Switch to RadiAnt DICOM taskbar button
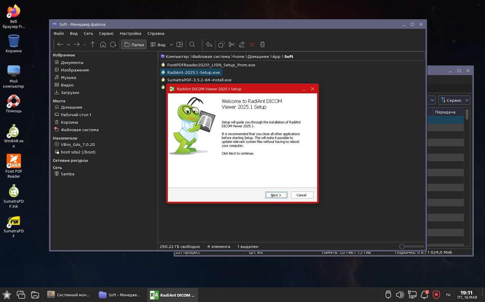485x302 pixels. pos(173,295)
